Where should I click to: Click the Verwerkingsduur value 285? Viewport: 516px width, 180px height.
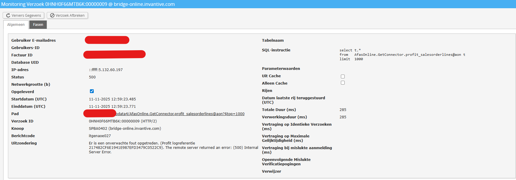pos(343,117)
